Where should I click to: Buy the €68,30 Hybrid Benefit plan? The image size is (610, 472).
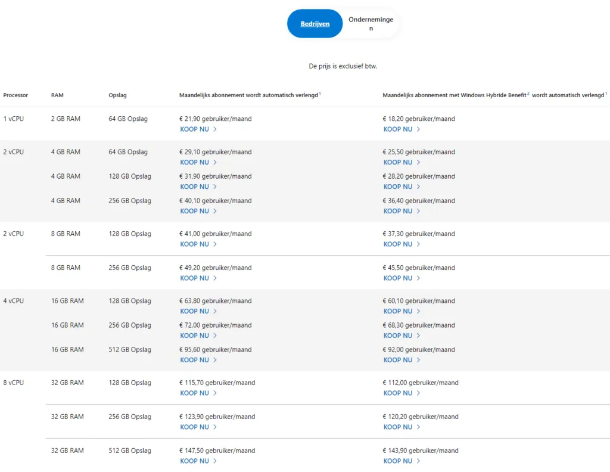398,336
